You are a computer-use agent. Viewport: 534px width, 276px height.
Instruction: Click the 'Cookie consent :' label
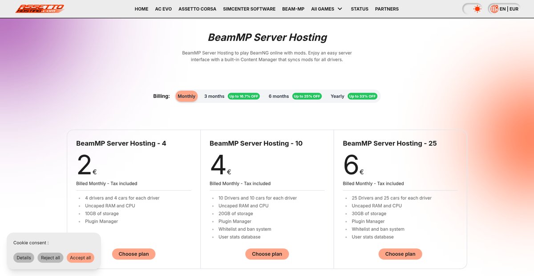coord(31,243)
